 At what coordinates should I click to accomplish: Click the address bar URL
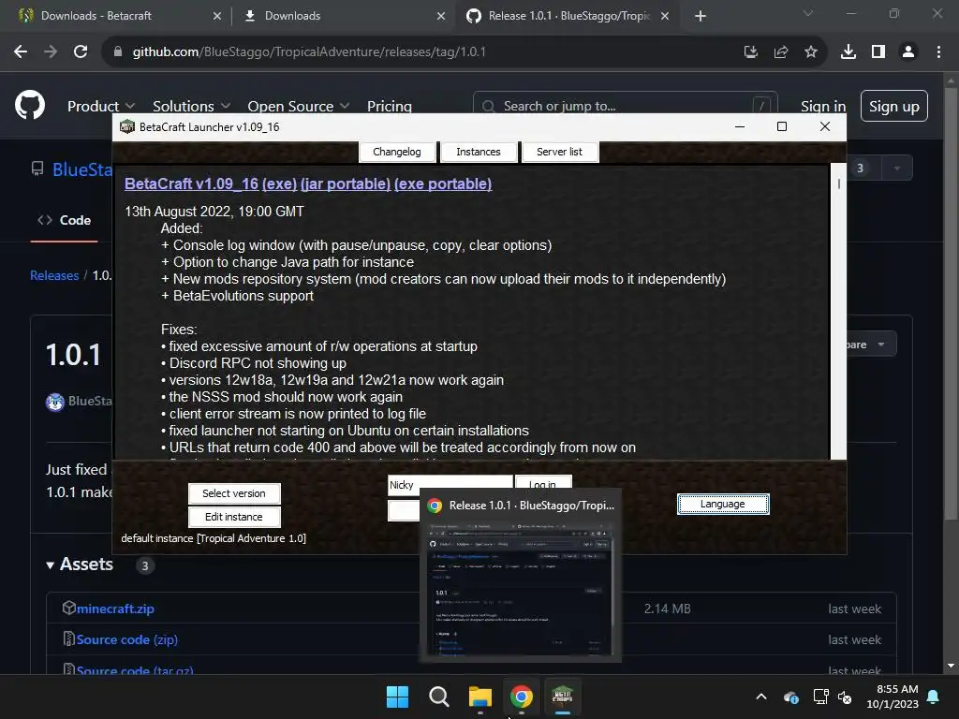click(309, 51)
